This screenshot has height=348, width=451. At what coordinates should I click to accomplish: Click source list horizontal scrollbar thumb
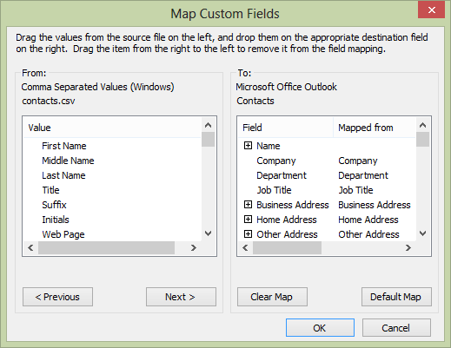pyautogui.click(x=106, y=247)
